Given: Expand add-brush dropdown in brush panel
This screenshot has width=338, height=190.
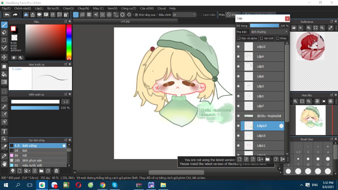Looking at the screenshot, I should pos(29,171).
